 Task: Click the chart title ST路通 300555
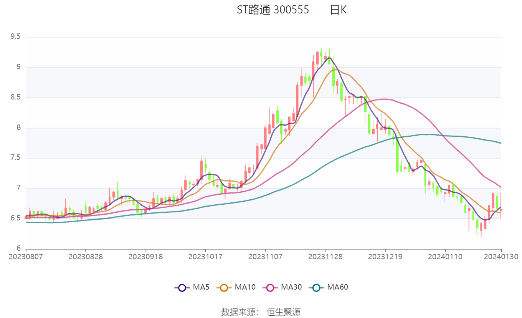(x=273, y=10)
